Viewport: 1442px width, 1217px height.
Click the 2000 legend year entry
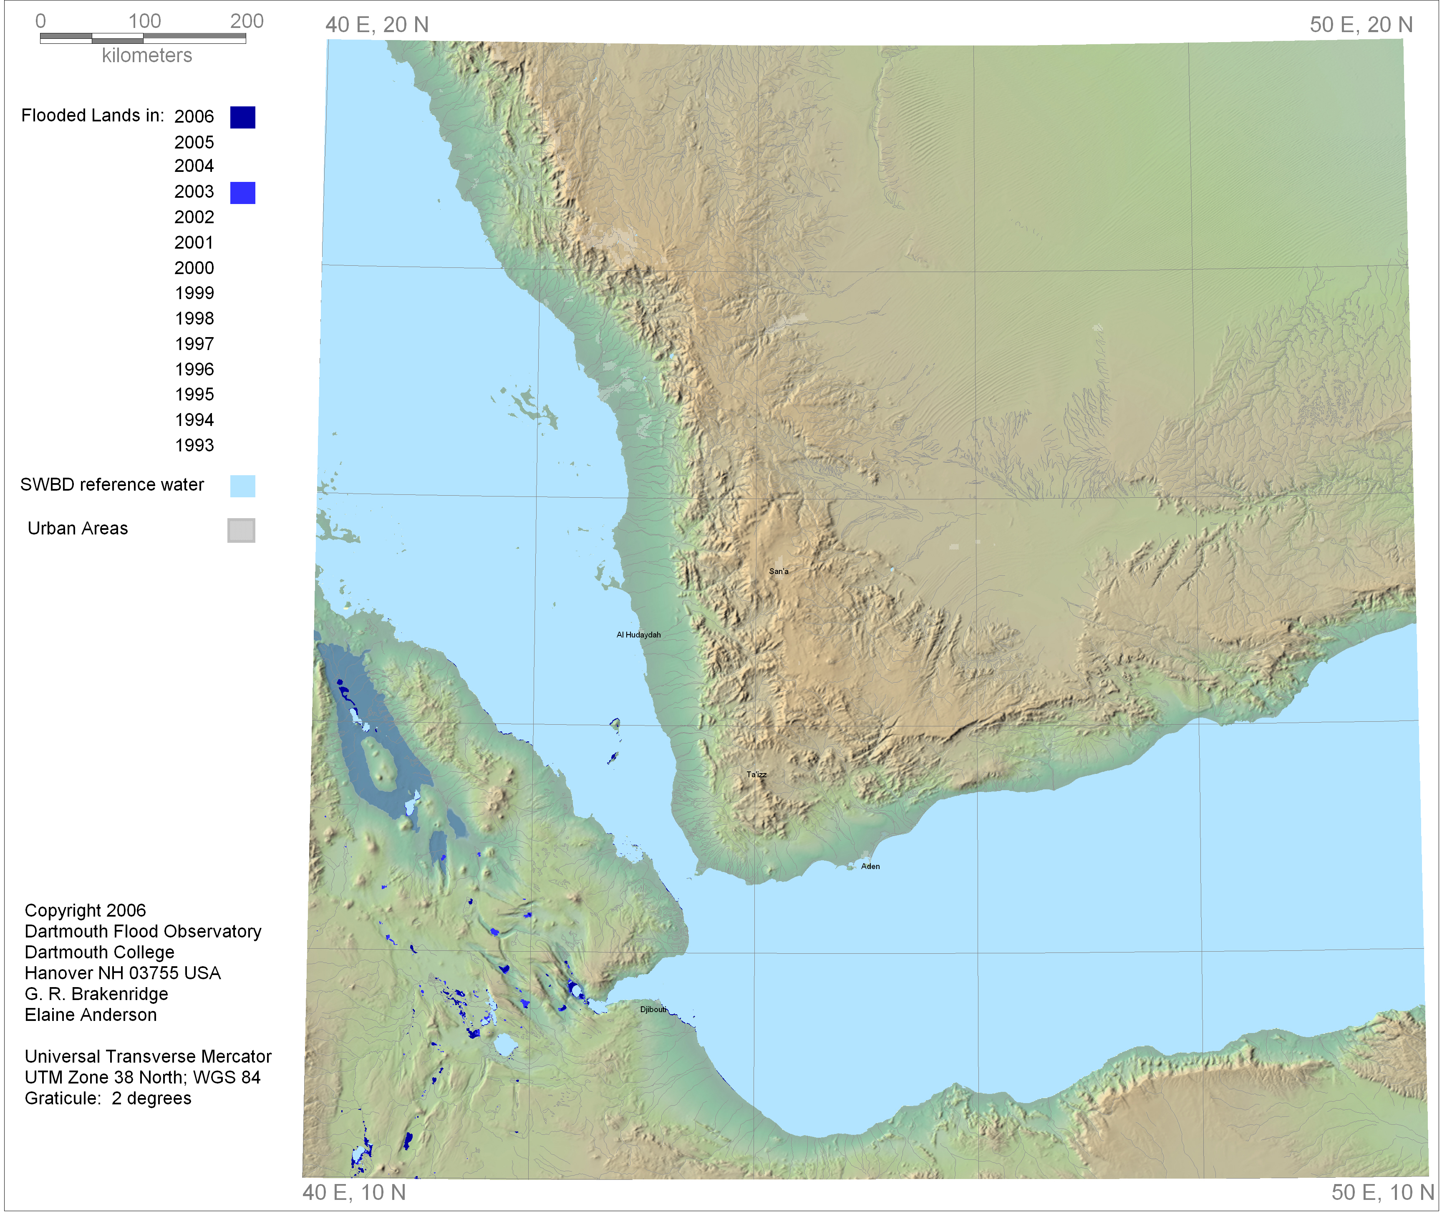(x=194, y=268)
